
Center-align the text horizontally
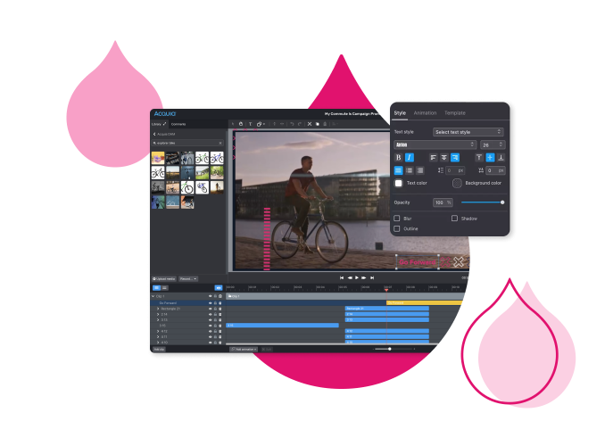(444, 157)
